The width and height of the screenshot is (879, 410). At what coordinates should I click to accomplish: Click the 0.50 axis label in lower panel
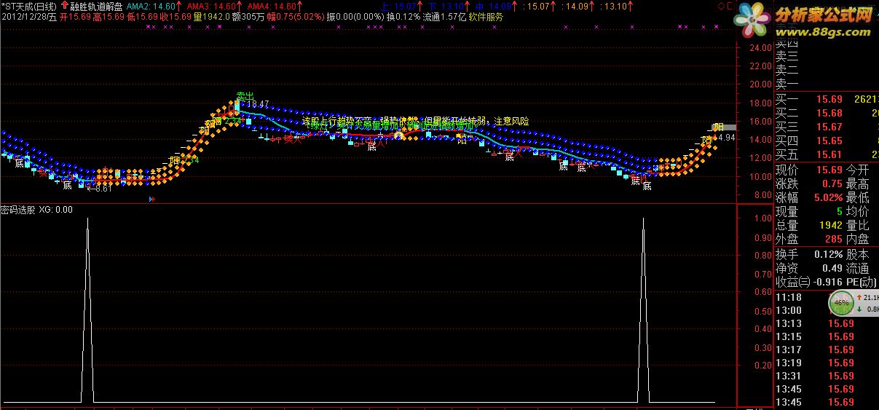tap(763, 310)
